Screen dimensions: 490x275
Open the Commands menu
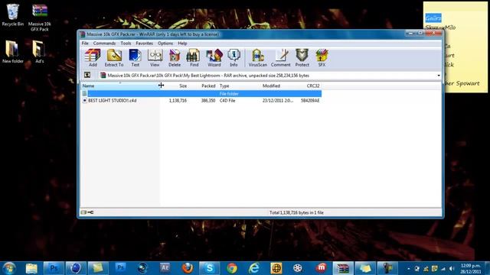104,44
